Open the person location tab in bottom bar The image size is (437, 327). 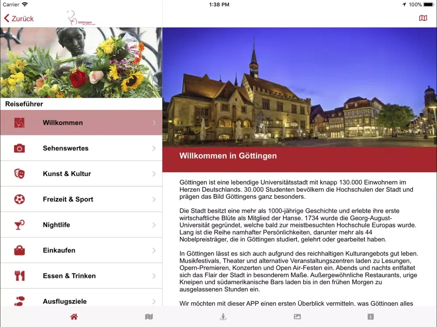point(223,317)
